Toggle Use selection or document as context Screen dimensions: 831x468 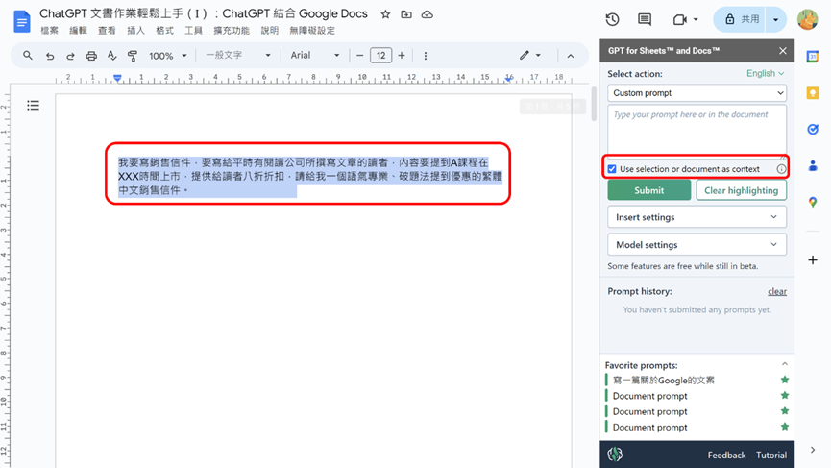(x=612, y=169)
